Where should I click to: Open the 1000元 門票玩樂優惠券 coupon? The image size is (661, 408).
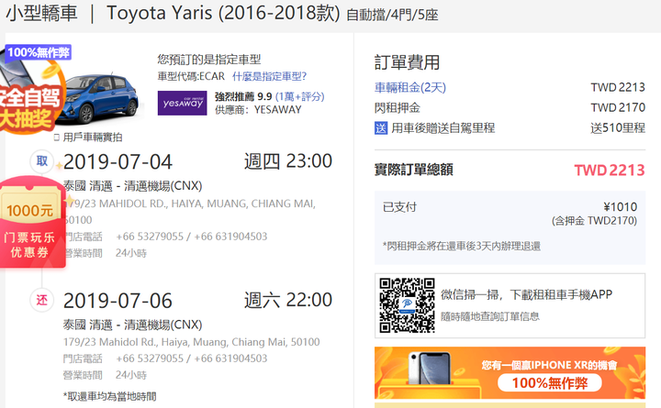coord(31,222)
